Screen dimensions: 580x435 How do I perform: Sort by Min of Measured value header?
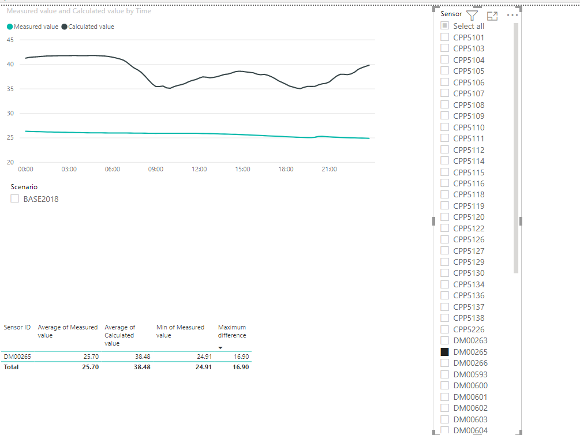180,331
